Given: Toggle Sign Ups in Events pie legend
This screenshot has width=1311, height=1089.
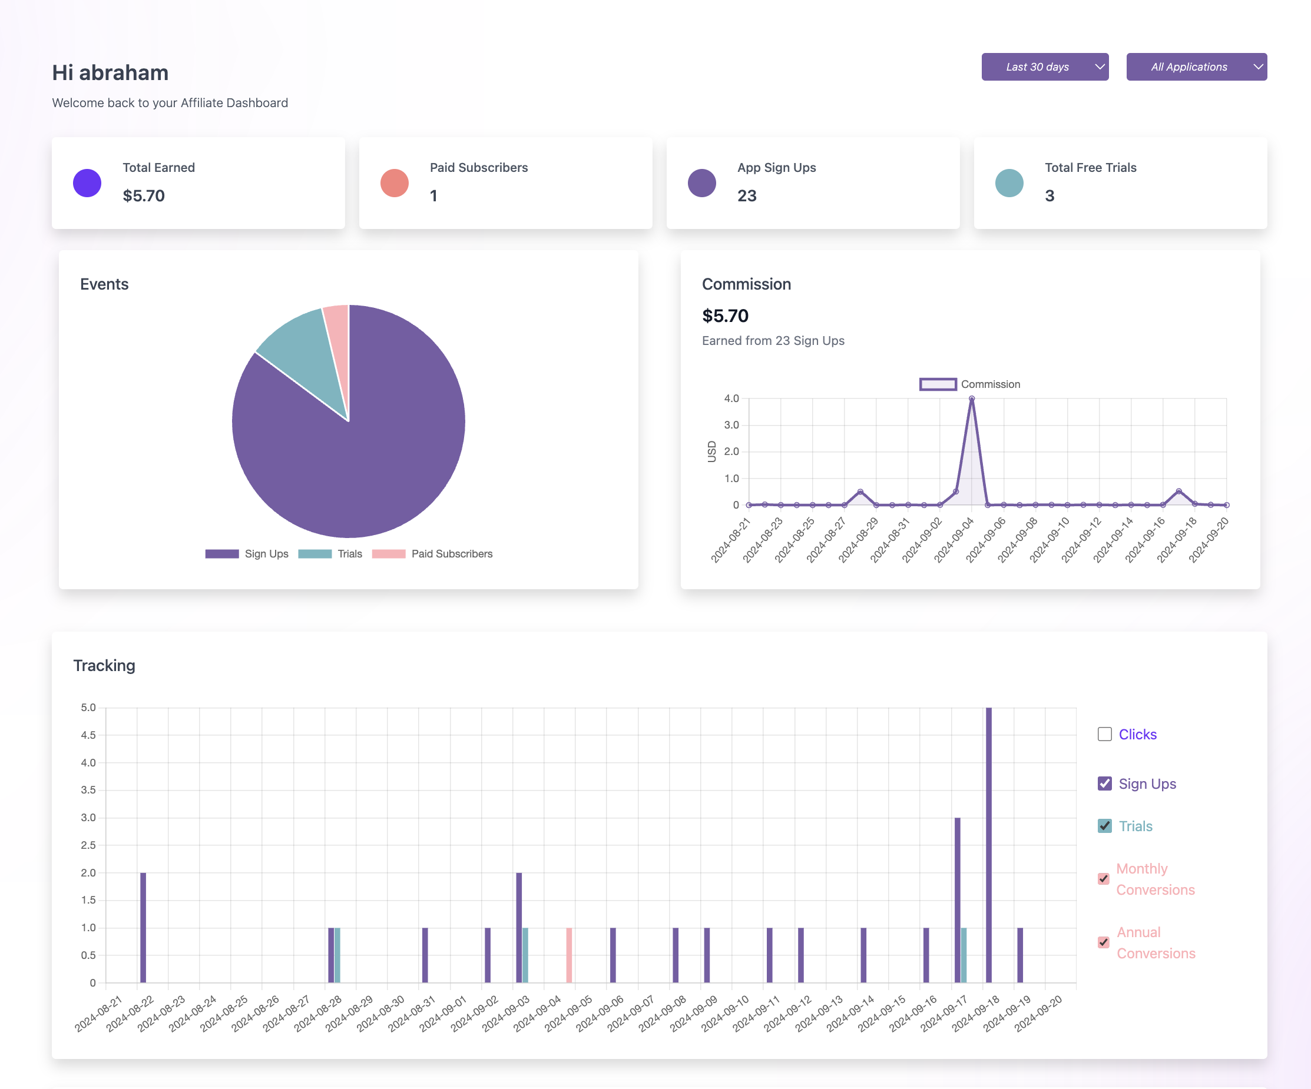Looking at the screenshot, I should pyautogui.click(x=221, y=553).
